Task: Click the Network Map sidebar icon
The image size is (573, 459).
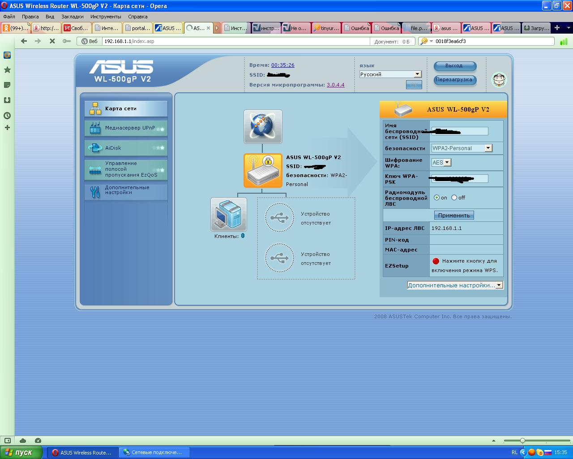Action: pyautogui.click(x=95, y=108)
